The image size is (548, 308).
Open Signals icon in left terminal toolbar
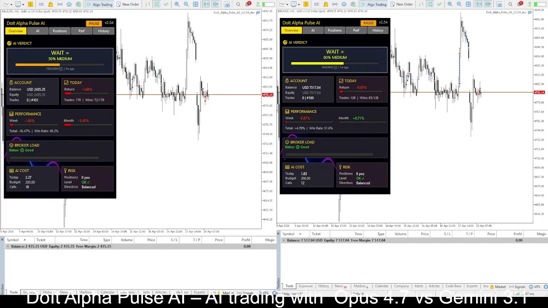click(x=60, y=4)
